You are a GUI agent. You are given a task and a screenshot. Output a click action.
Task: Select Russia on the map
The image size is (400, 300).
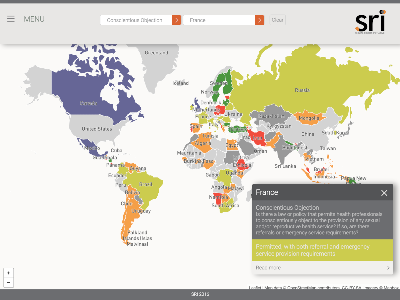coord(302,91)
